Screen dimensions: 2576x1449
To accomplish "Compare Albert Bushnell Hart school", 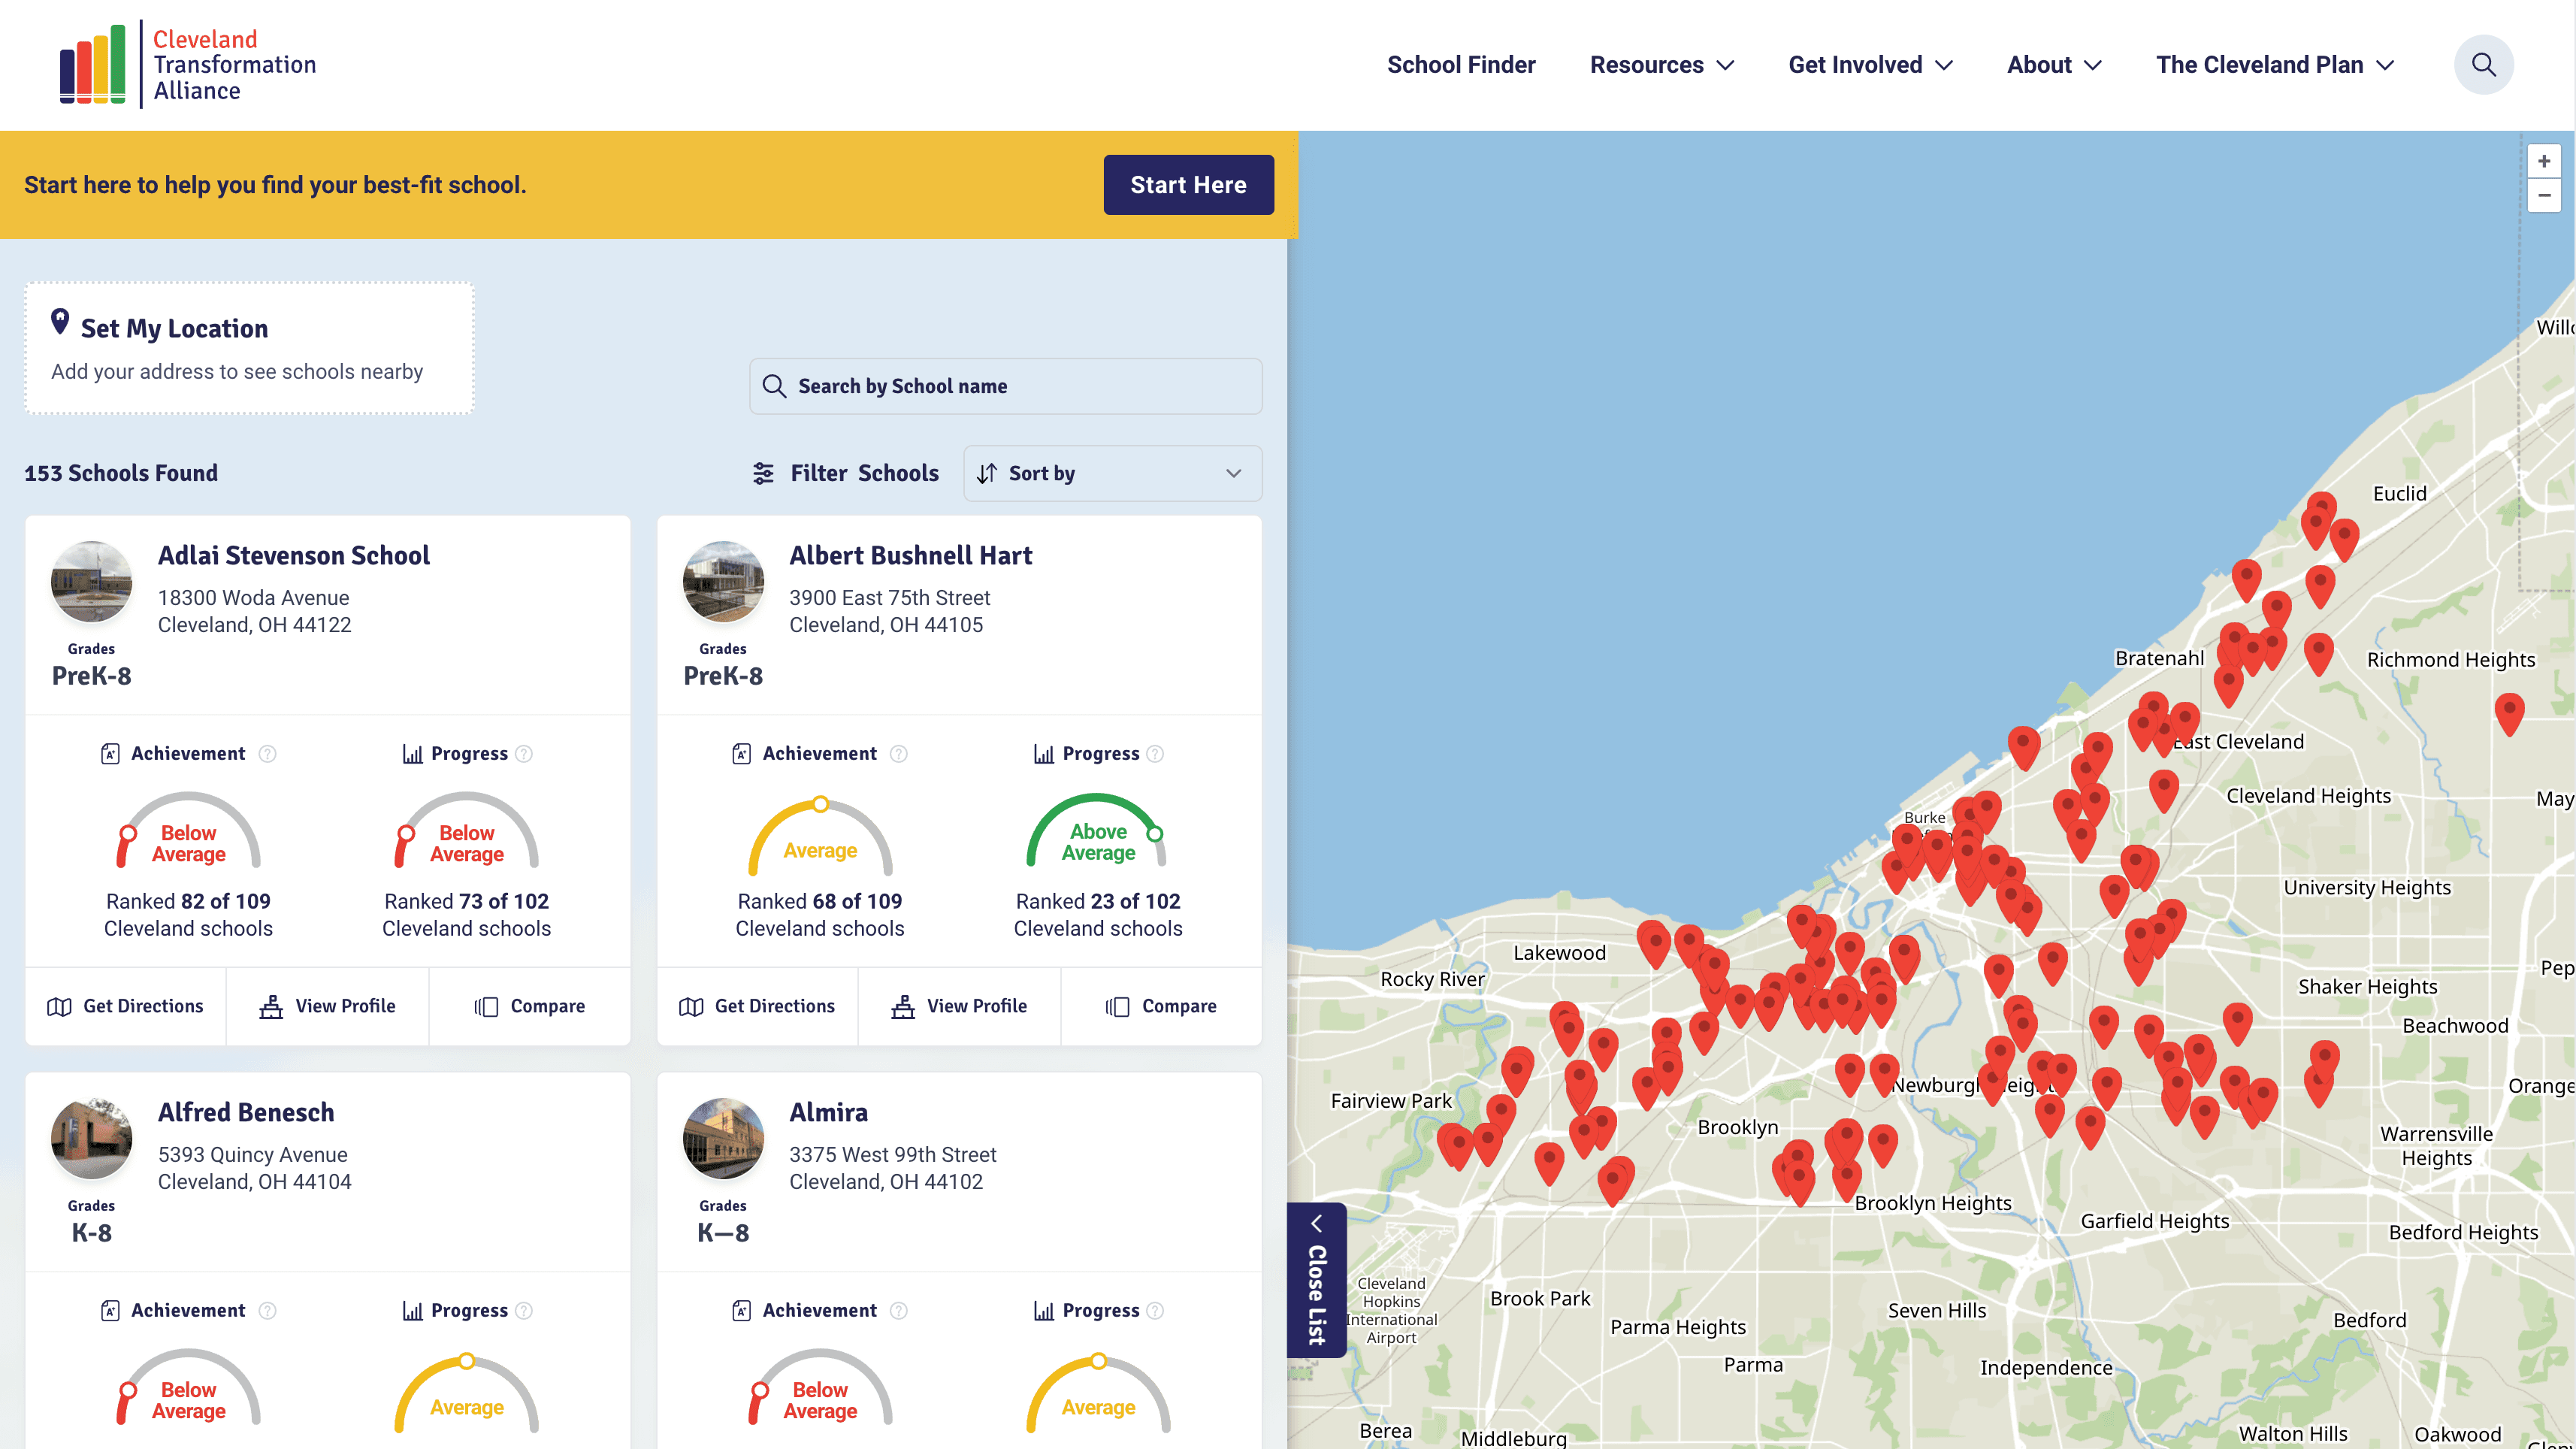I will pos(1161,1006).
